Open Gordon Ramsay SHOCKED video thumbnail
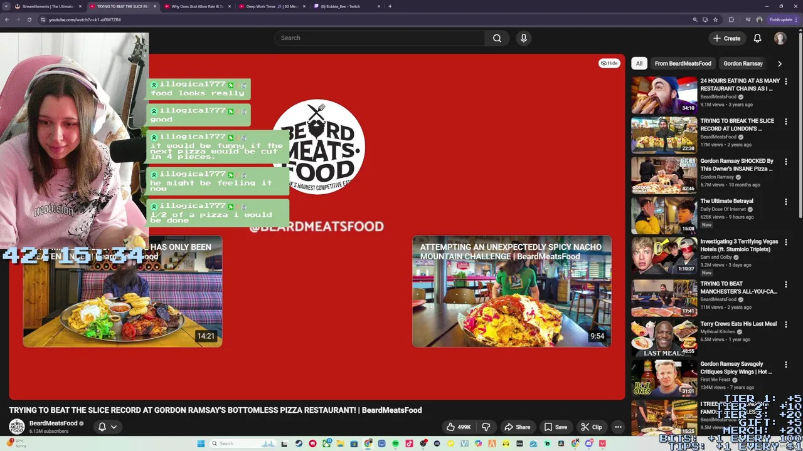The height and width of the screenshot is (451, 803). coord(664,175)
